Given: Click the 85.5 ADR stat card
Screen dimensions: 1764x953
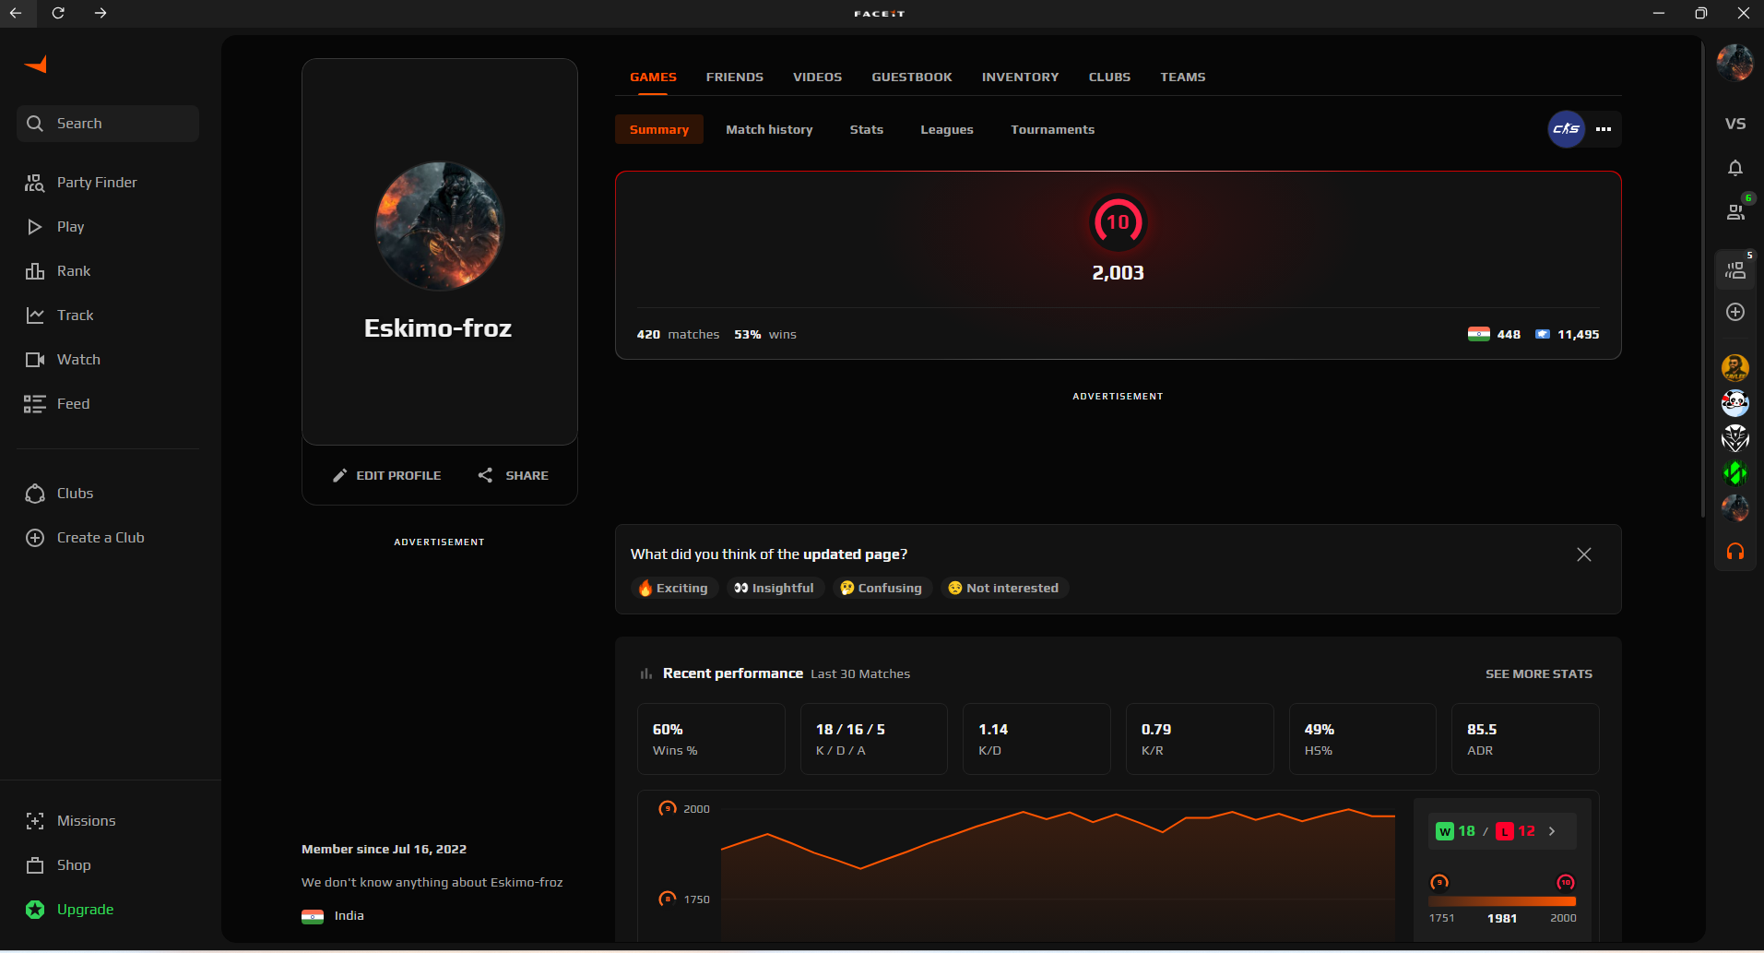Looking at the screenshot, I should coord(1525,739).
